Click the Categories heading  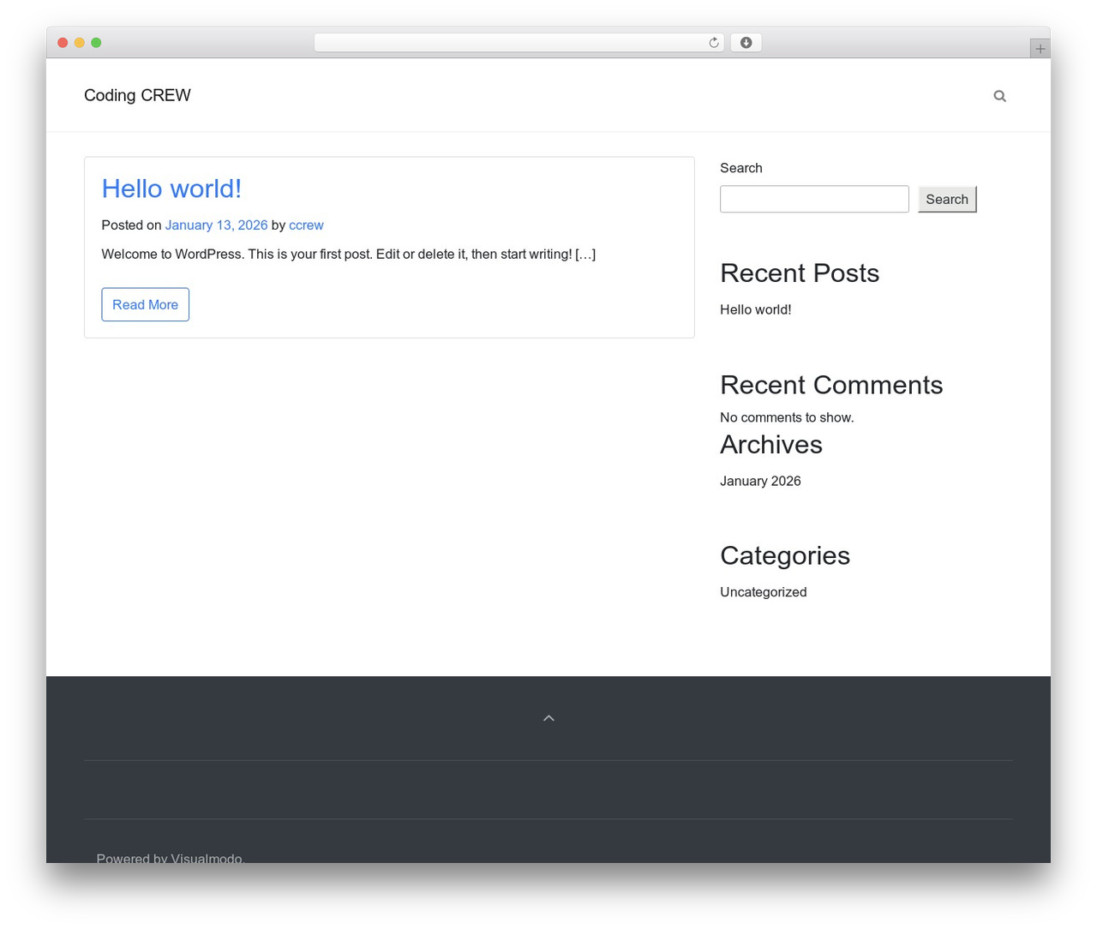[785, 555]
